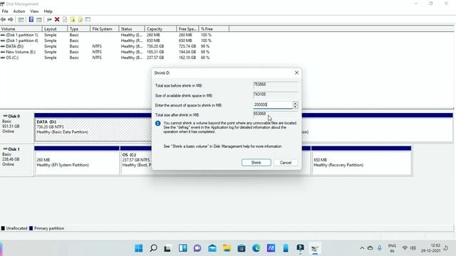Increase shrink amount with up spinner arrow

(x=295, y=103)
